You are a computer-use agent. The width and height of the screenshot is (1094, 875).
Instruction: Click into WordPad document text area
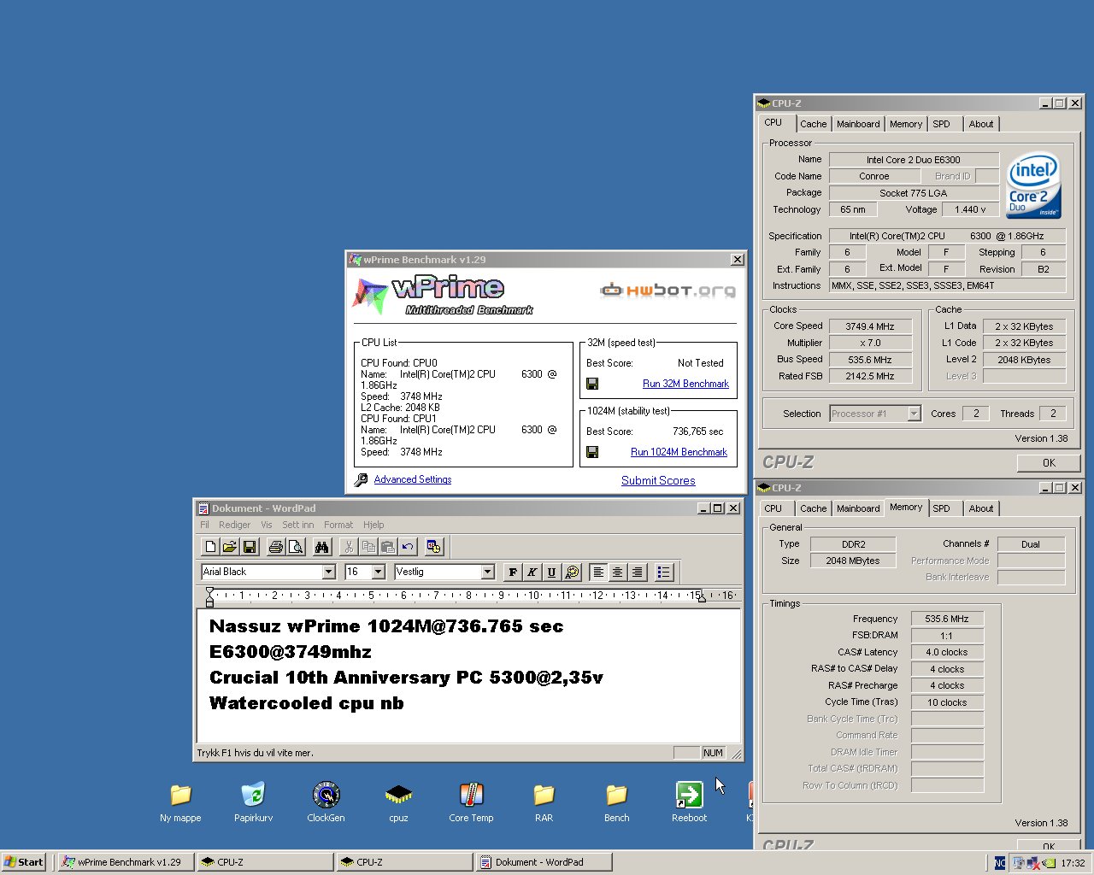point(468,675)
